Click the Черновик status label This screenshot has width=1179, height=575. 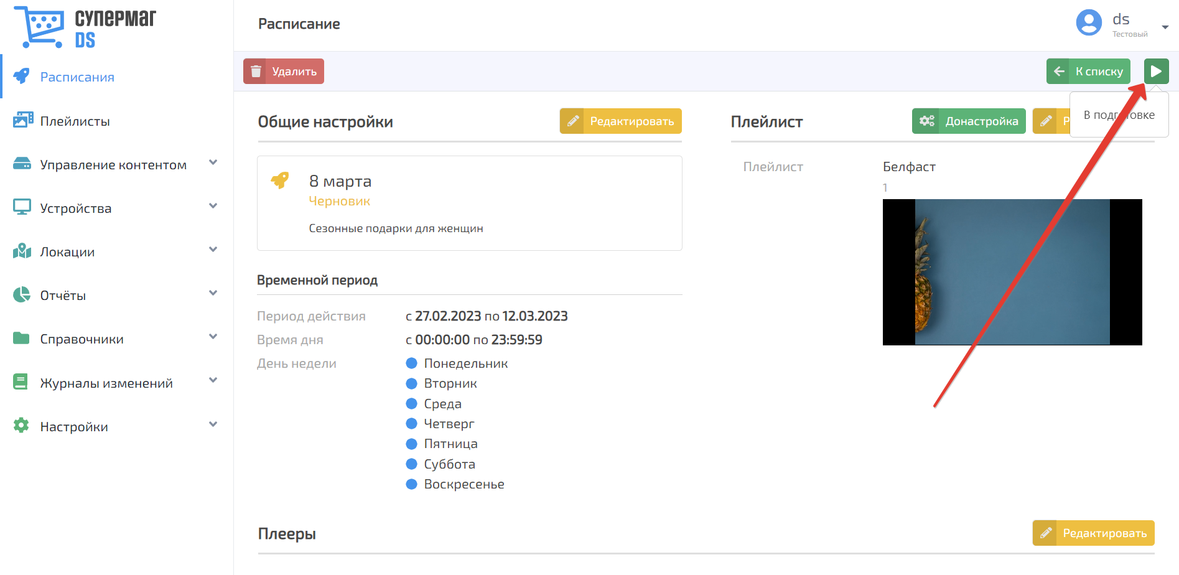(340, 201)
